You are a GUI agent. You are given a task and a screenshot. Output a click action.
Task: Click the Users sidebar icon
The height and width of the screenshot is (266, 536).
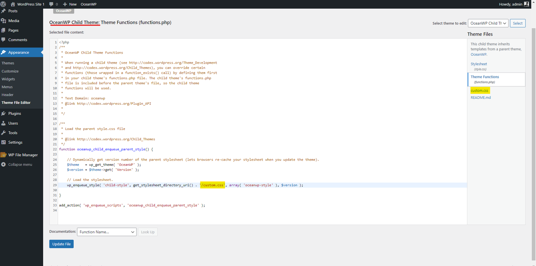click(4, 123)
